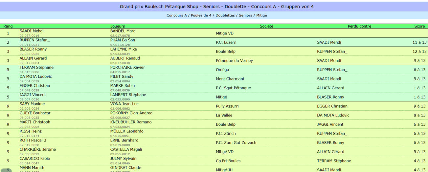Click the Score column header
The height and width of the screenshot is (172, 428).
point(420,26)
